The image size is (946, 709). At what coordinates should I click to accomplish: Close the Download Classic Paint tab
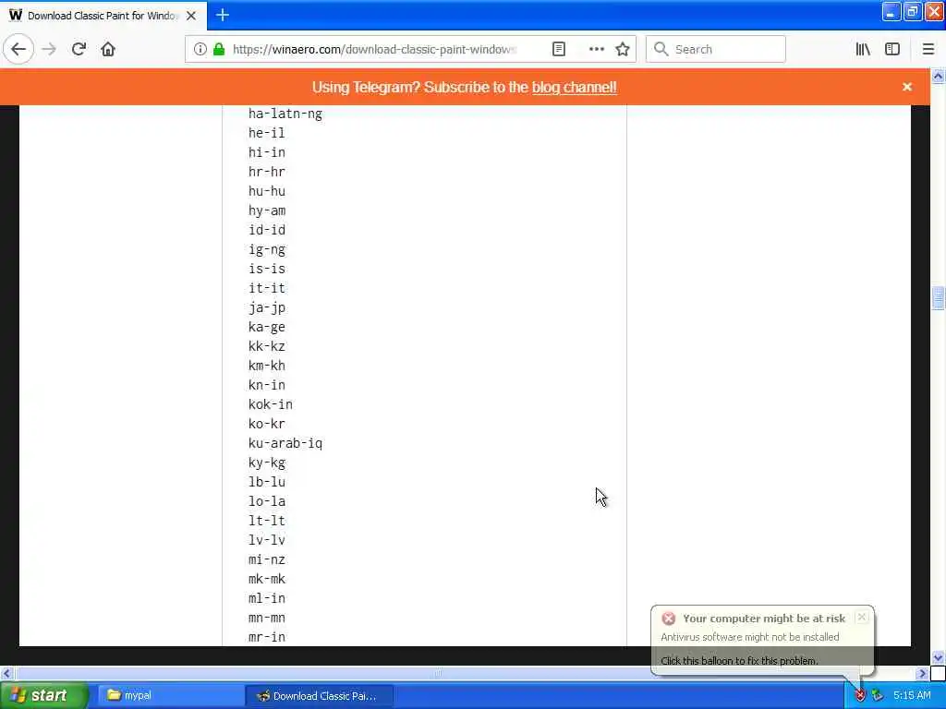[191, 16]
